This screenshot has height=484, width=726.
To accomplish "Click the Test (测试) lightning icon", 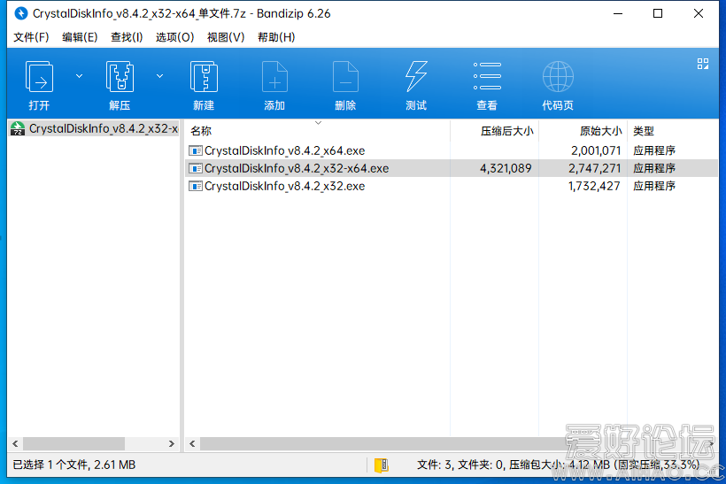I will pos(416,77).
